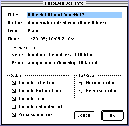129x126 pixels.
Task: Cancel the Doc Info dialog
Action: point(84,115)
